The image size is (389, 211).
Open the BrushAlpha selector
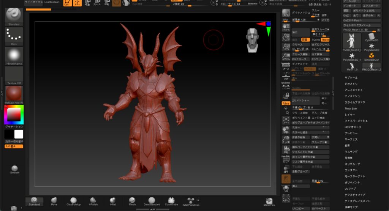pyautogui.click(x=14, y=56)
